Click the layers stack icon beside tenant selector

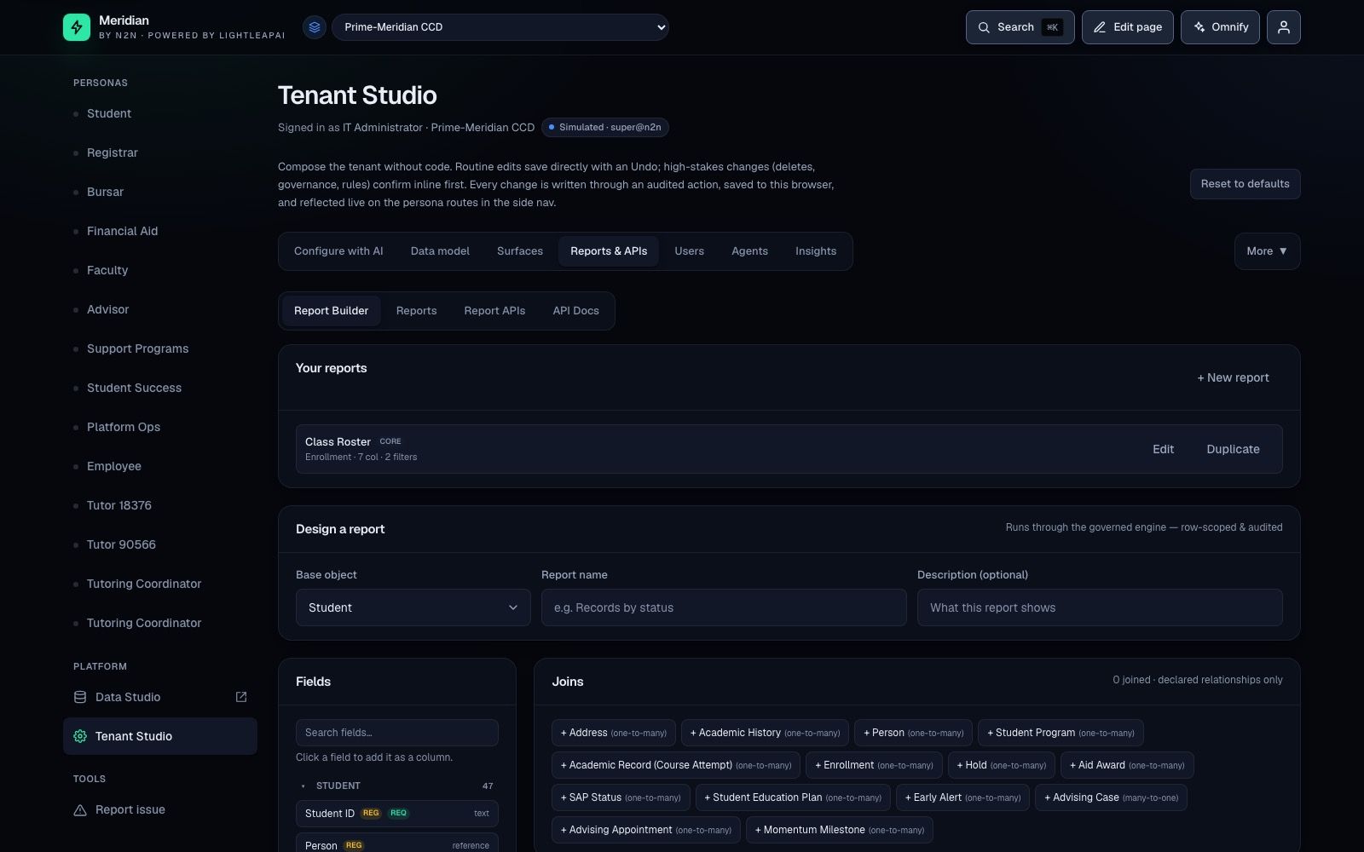point(315,27)
